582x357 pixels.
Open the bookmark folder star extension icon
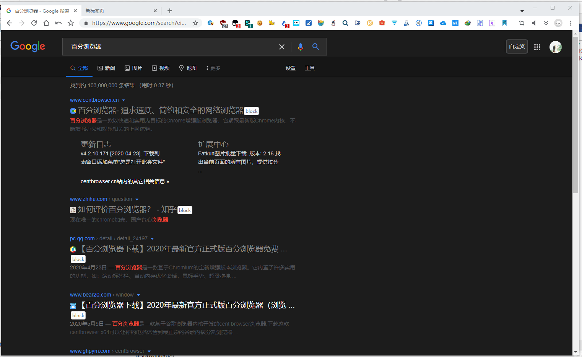coord(358,23)
